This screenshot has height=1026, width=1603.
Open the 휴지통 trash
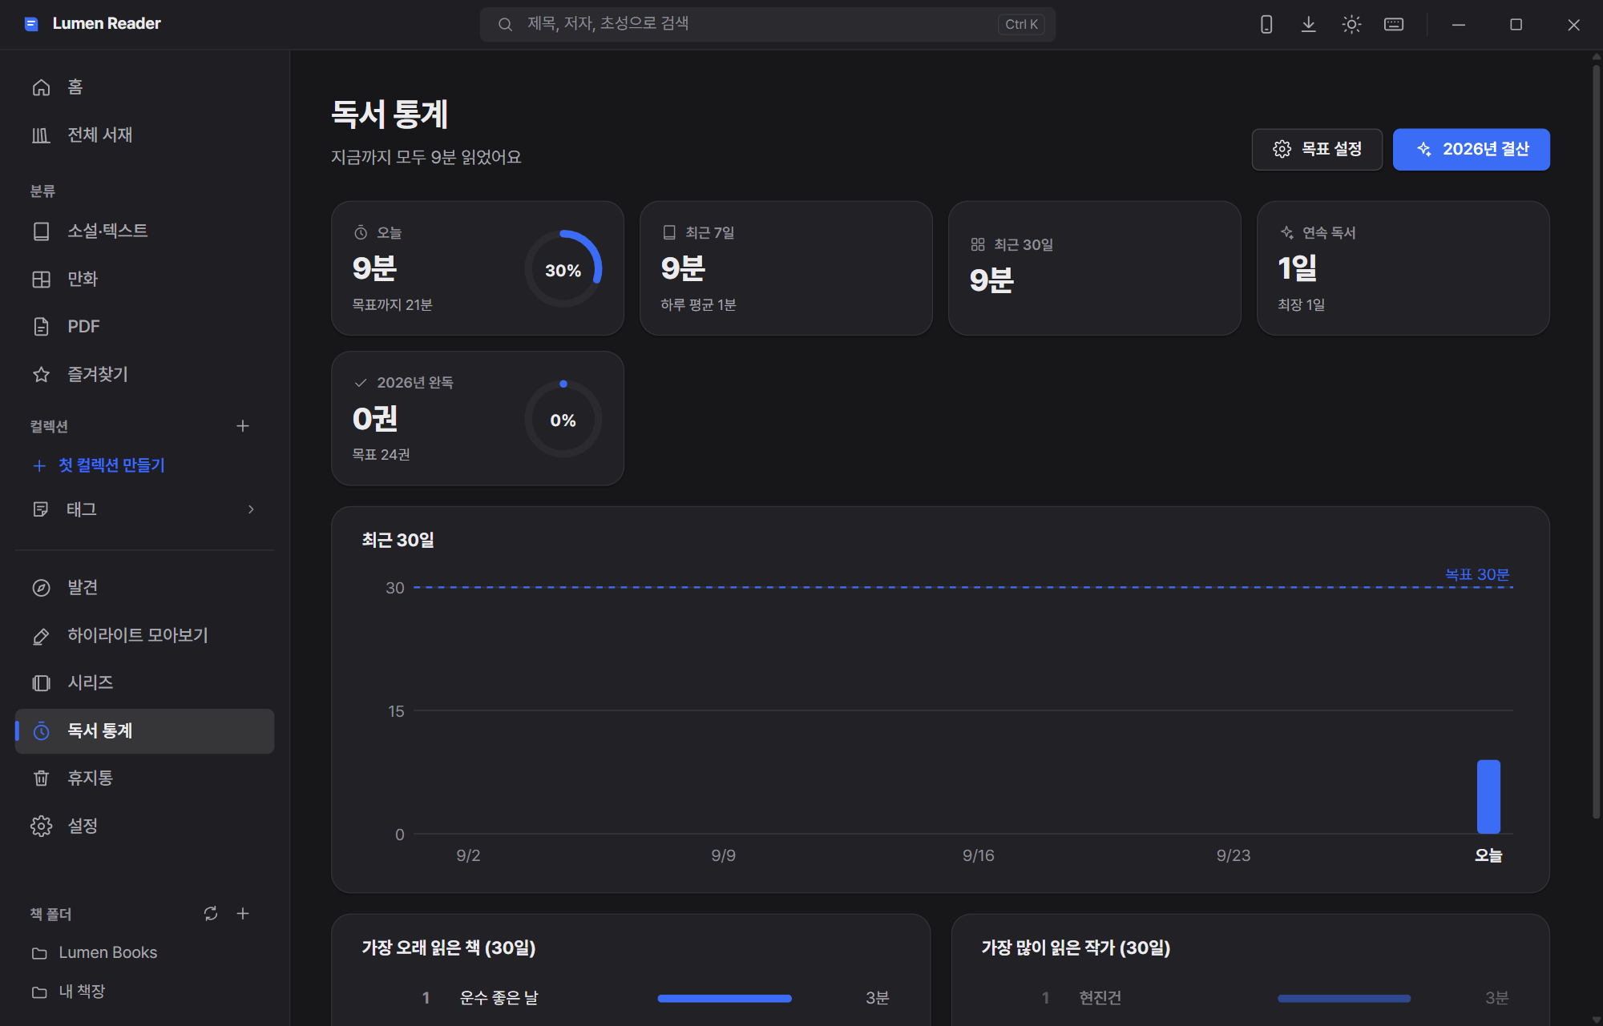144,779
